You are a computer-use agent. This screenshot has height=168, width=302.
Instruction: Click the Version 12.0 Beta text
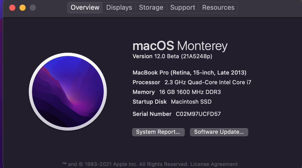(172, 56)
